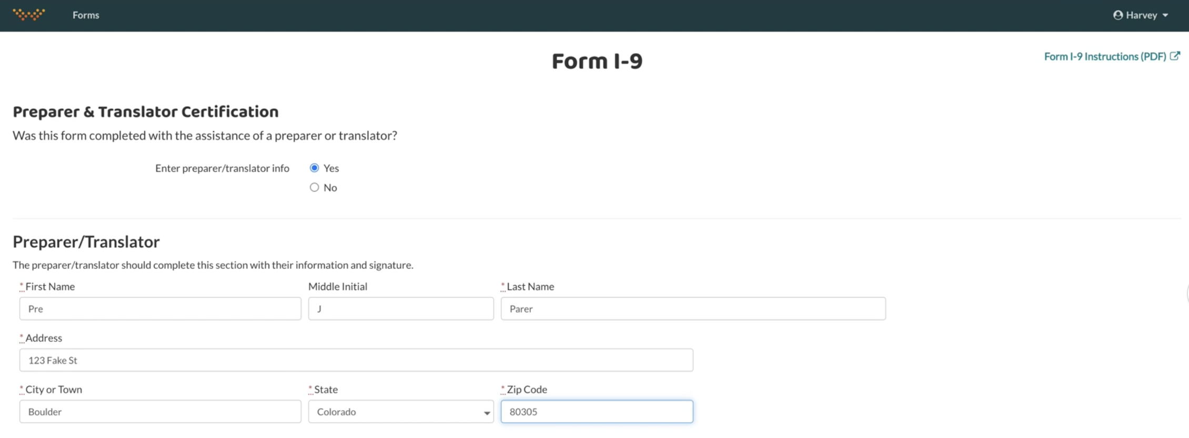
Task: Click the external link icon beside Instructions
Action: tap(1175, 56)
